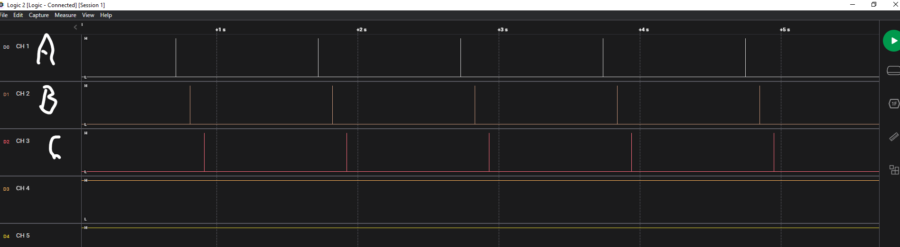Open the Extensions panel icon
Viewport: 900px width, 247px height.
(894, 170)
